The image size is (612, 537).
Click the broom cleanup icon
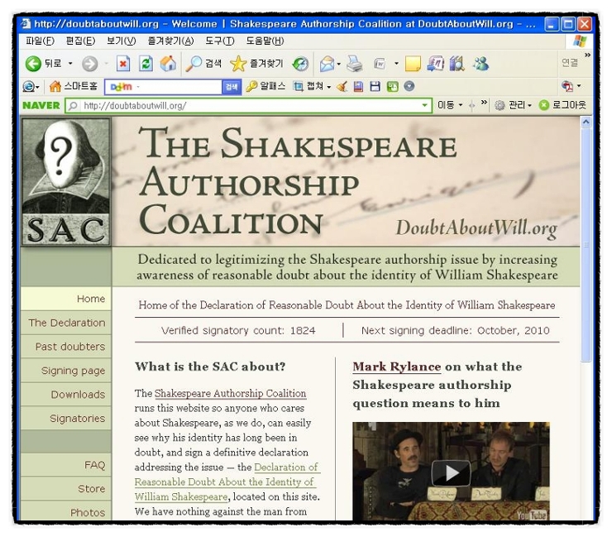click(x=342, y=87)
